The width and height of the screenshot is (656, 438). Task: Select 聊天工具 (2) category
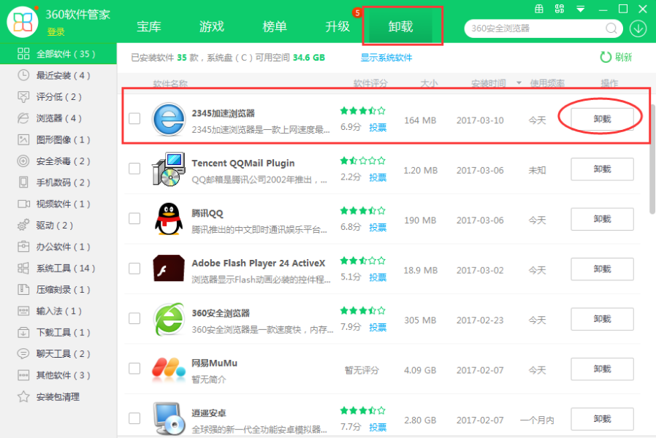(58, 353)
